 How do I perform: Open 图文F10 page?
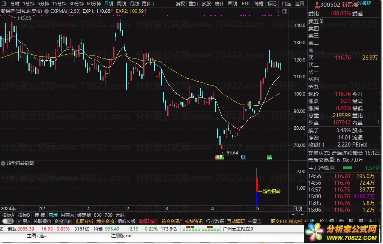click(x=279, y=221)
